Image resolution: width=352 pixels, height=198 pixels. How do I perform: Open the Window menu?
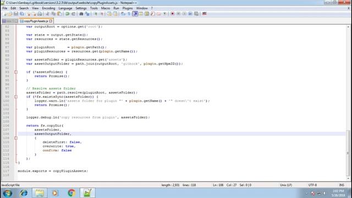click(x=142, y=8)
